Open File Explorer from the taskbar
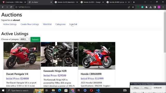The height and width of the screenshot is (93, 166). (x=53, y=90)
